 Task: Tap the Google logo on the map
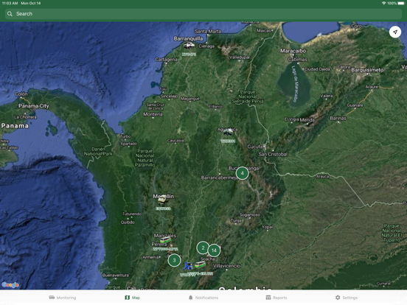10,285
